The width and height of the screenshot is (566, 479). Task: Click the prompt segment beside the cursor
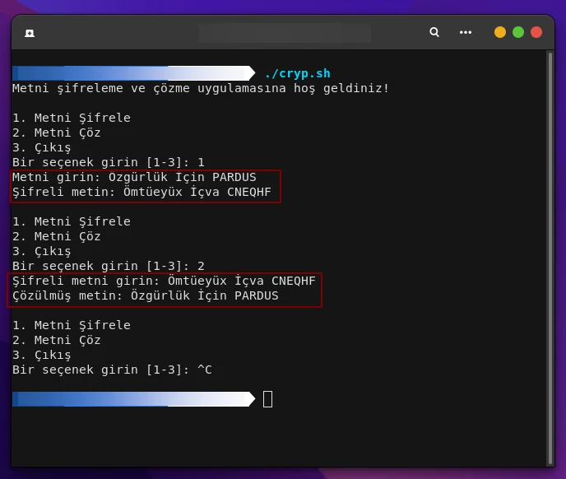point(133,399)
